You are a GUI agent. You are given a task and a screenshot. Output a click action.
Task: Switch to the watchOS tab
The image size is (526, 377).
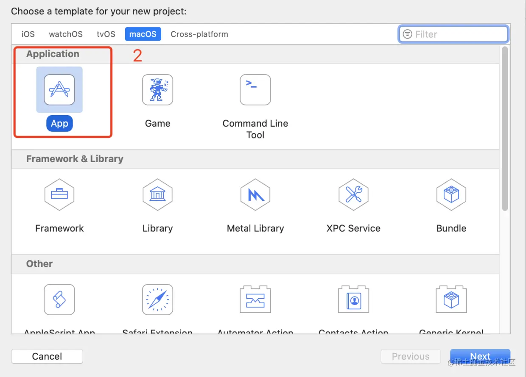point(66,34)
